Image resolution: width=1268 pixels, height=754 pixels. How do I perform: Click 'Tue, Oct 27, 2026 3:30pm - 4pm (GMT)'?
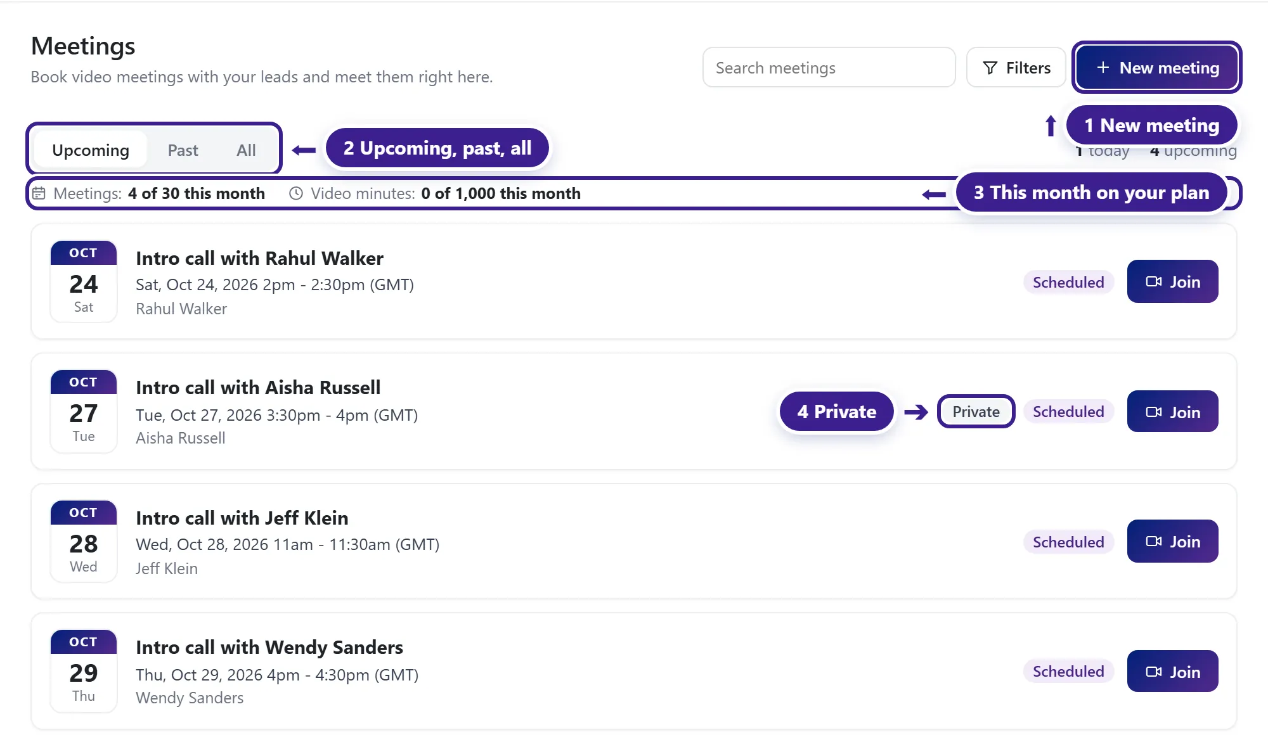pos(277,415)
